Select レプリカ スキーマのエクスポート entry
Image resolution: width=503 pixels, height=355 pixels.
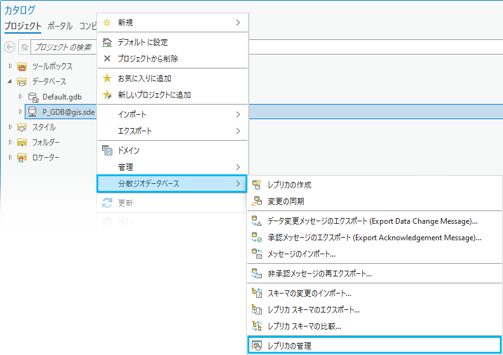point(375,310)
